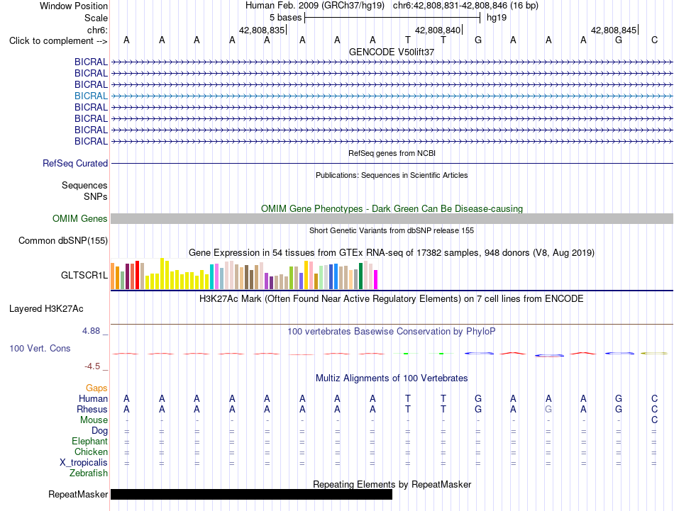
Task: Click the 'Click to complement -->' label
Action: click(x=58, y=41)
